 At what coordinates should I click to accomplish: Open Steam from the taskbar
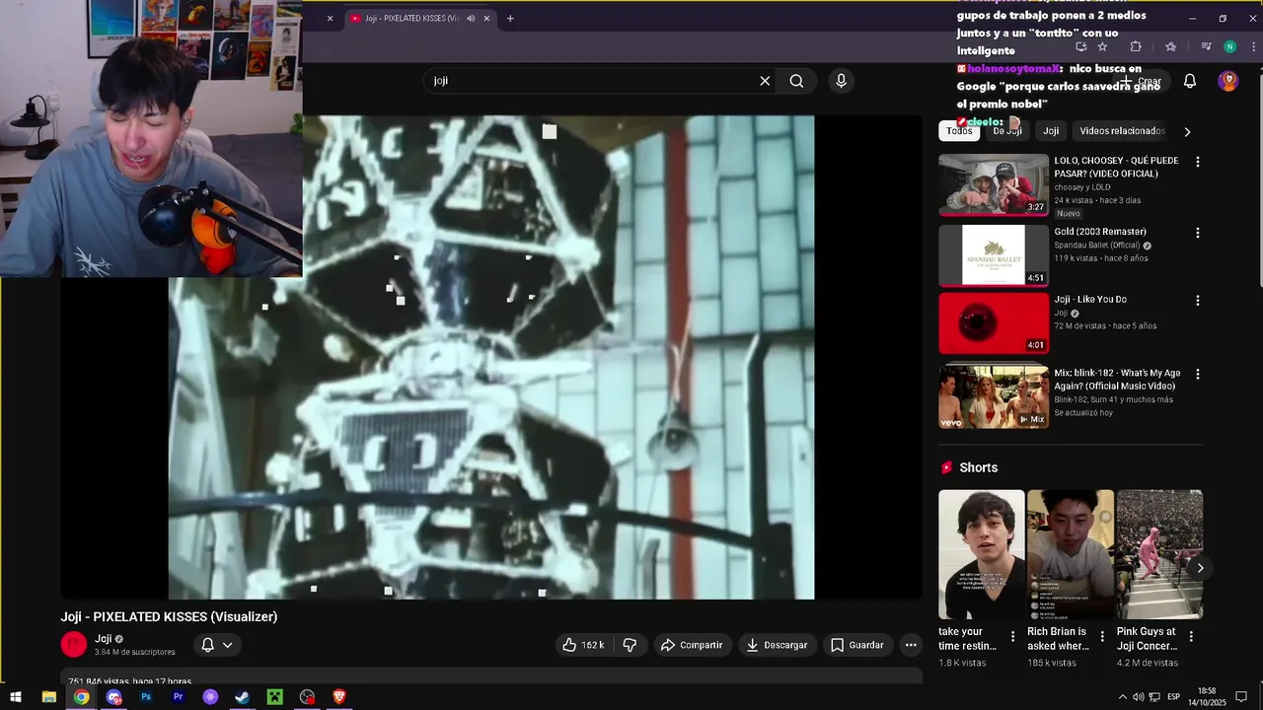(243, 697)
